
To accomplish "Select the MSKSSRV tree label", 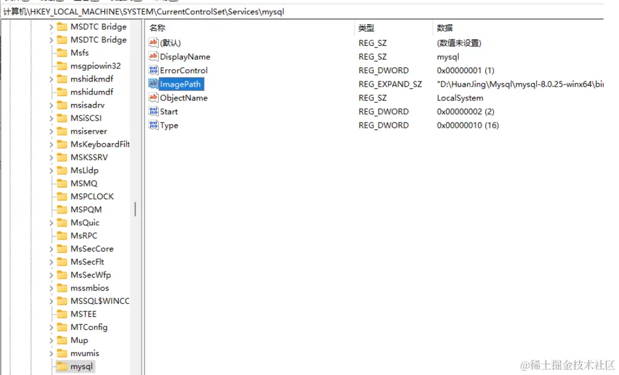I will (89, 157).
